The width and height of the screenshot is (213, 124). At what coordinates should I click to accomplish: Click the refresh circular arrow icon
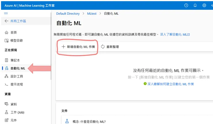pyautogui.click(x=103, y=47)
